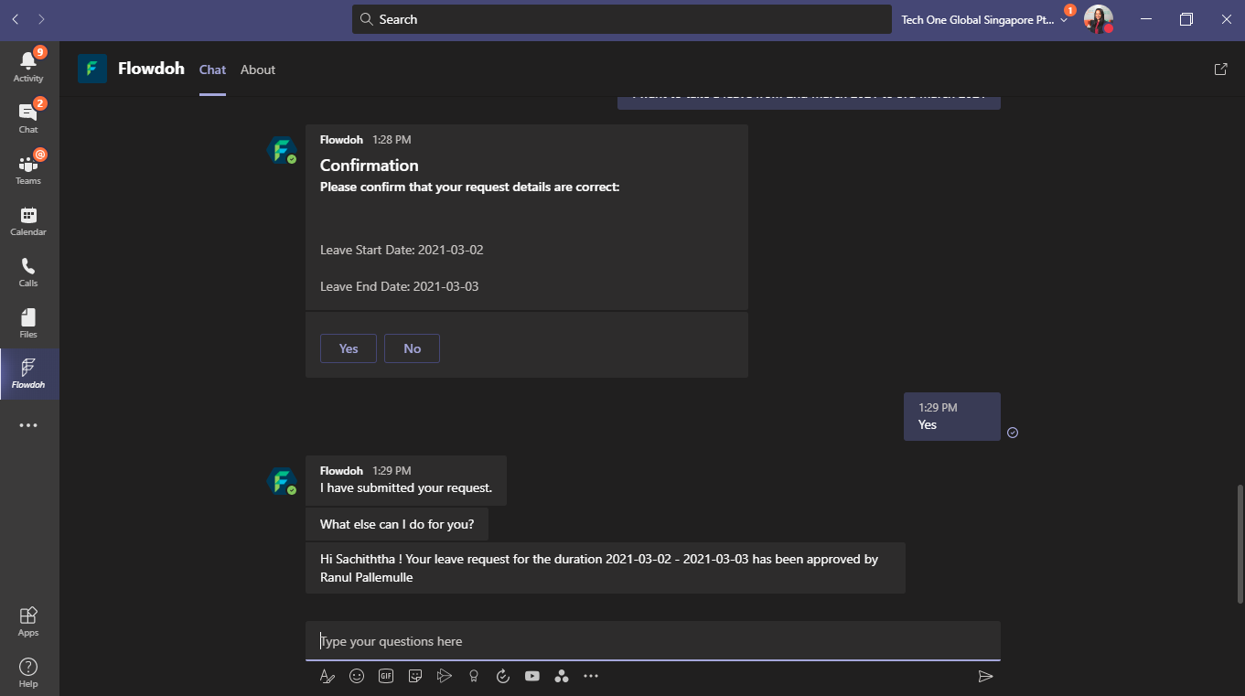Click the No button on the Confirmation card

413,348
